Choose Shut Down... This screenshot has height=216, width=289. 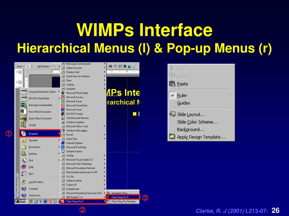40,195
